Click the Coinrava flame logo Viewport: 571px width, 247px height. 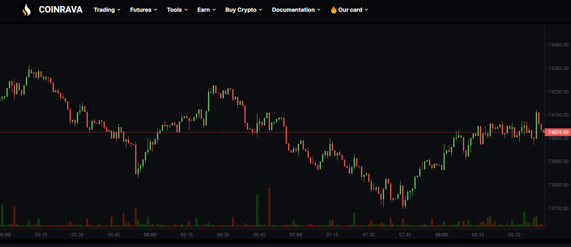pos(26,10)
